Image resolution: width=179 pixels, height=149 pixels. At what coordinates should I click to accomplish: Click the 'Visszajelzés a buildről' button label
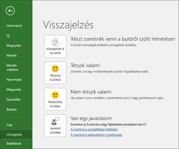click(55, 51)
